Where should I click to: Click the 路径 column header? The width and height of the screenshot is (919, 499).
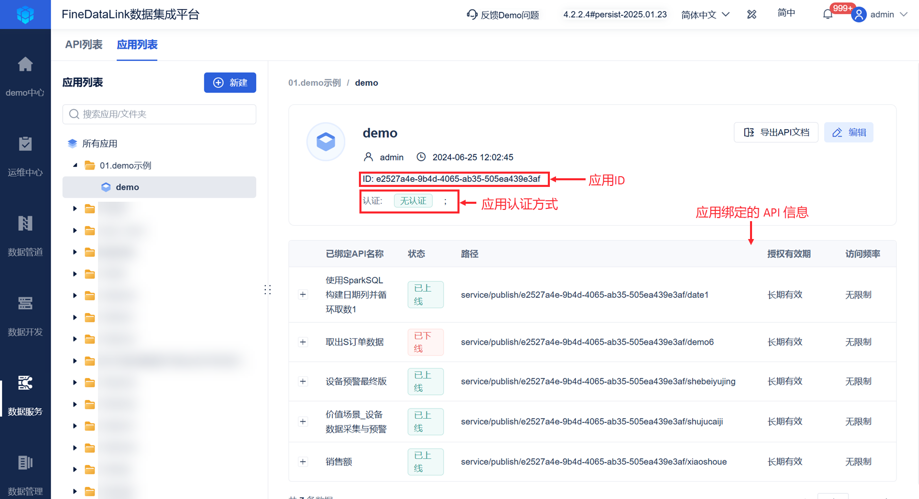[470, 254]
